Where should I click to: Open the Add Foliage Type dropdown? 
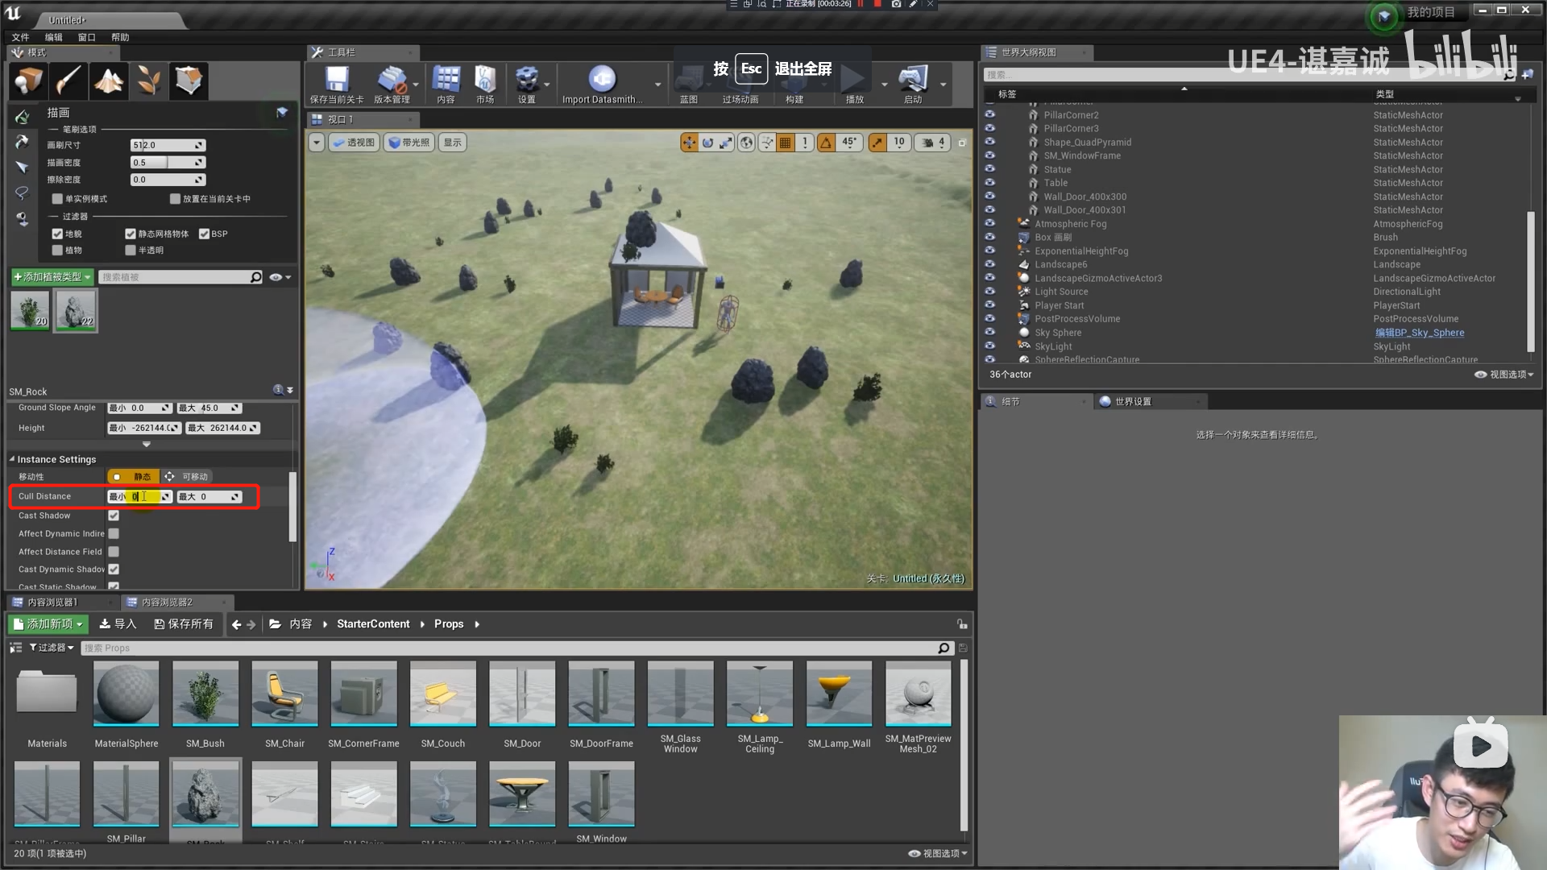pos(52,277)
